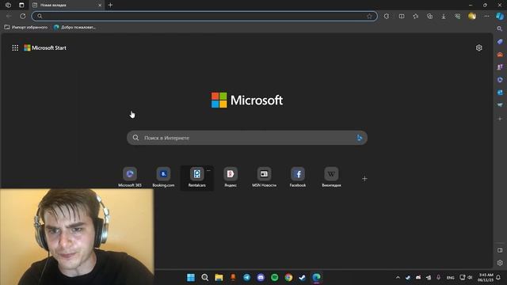
Task: Open Rentalcars quick link
Action: tap(197, 177)
